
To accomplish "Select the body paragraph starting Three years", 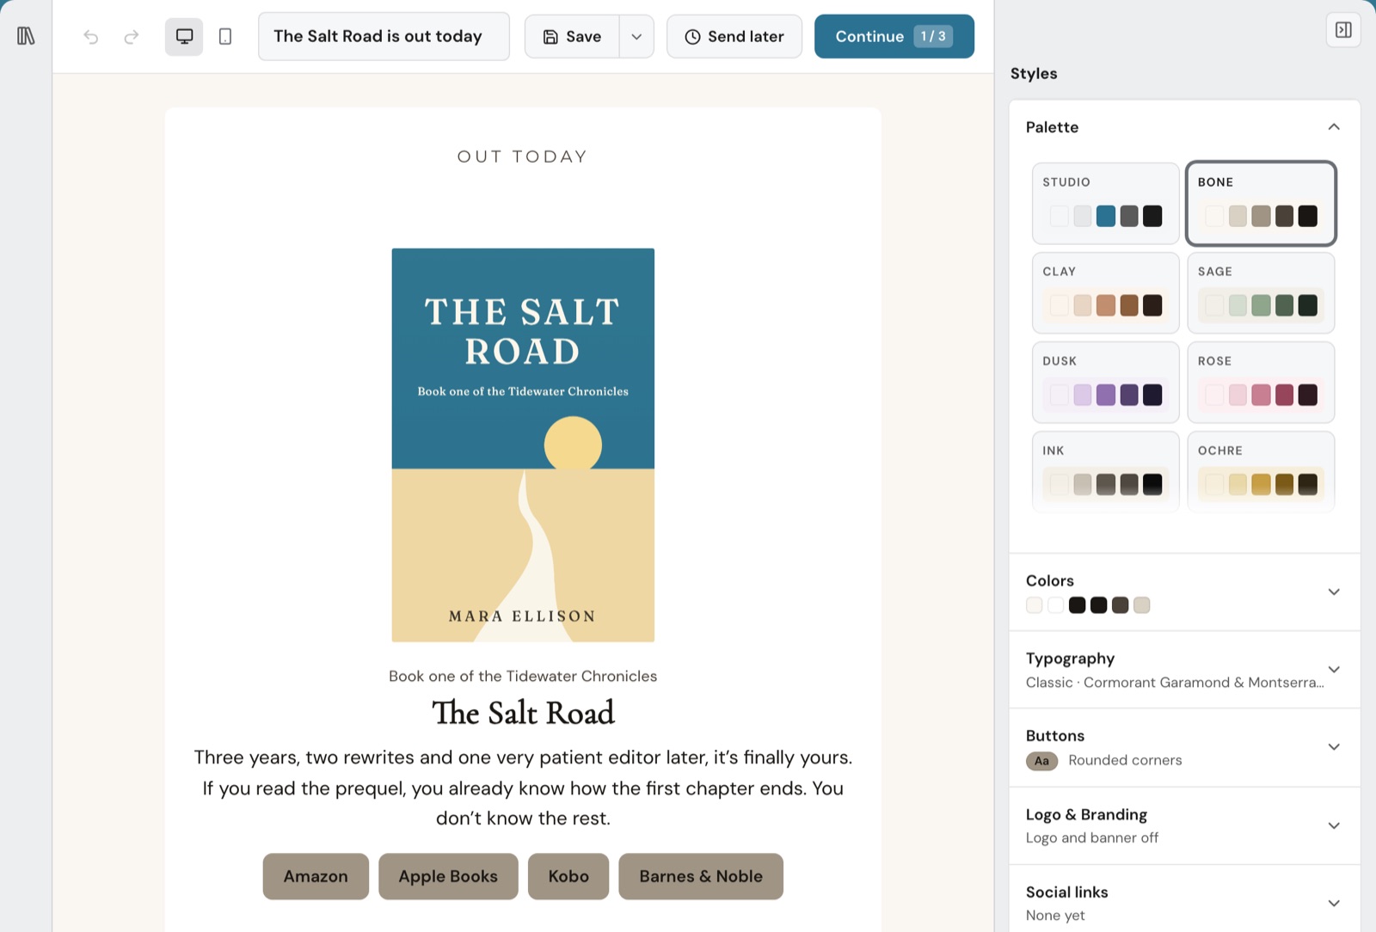I will pos(523,788).
